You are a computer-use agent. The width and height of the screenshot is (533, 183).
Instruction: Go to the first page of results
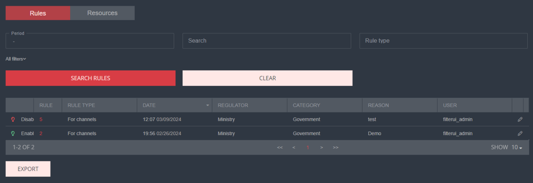pos(280,148)
